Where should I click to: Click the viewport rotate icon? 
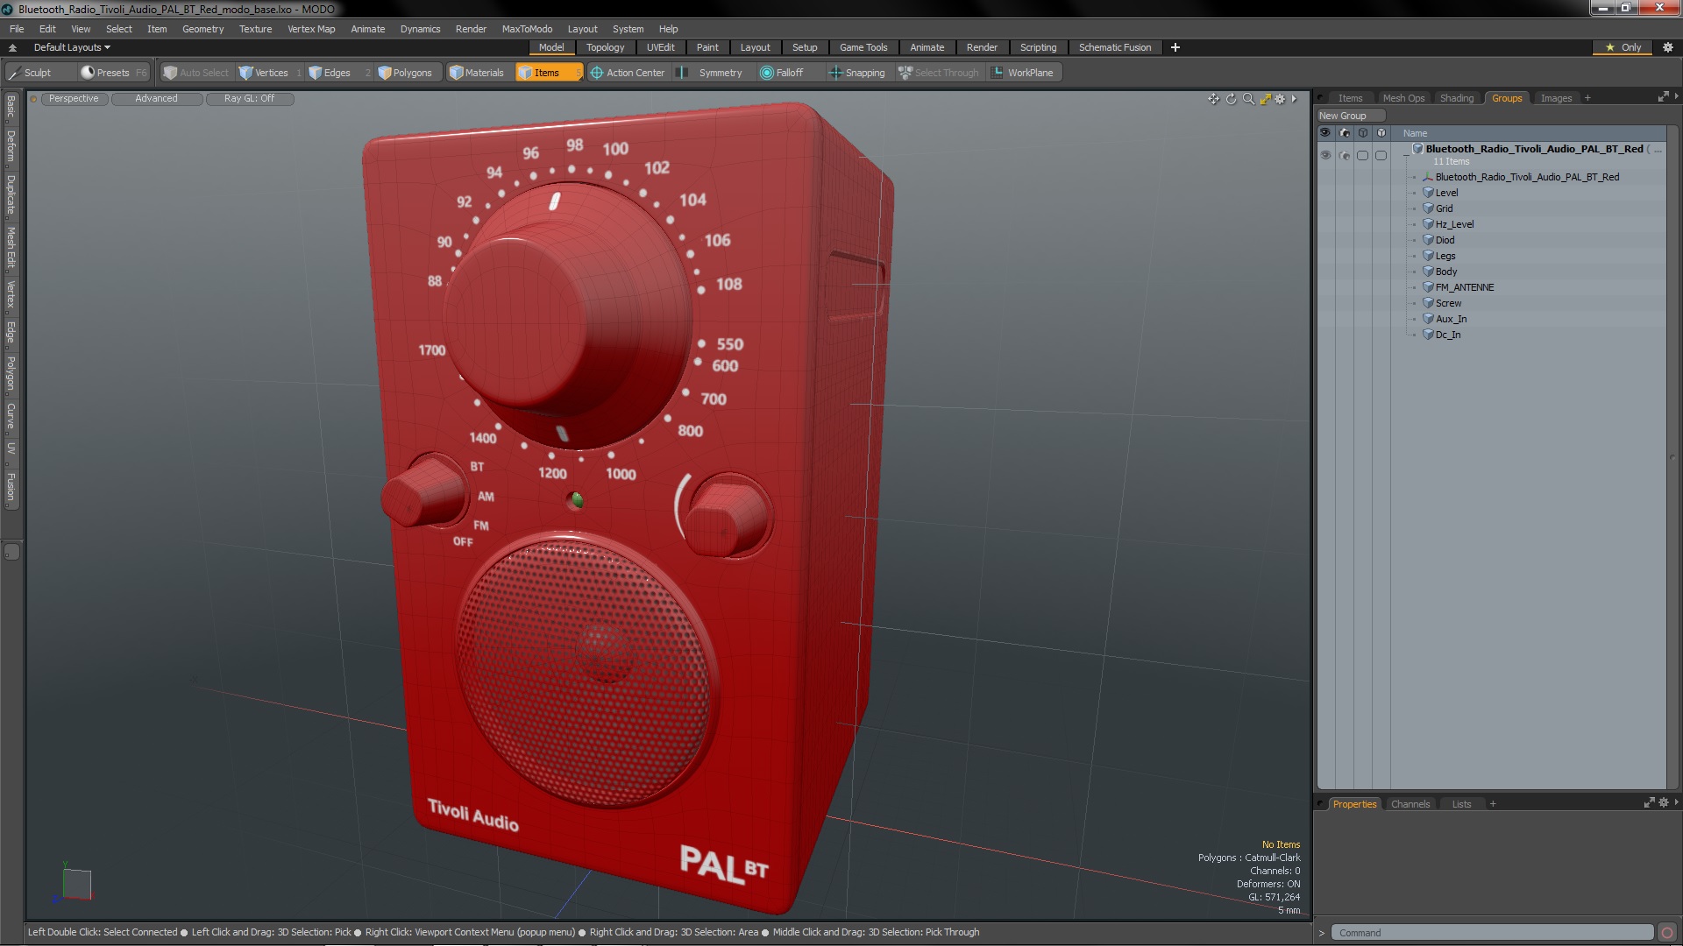[1231, 99]
